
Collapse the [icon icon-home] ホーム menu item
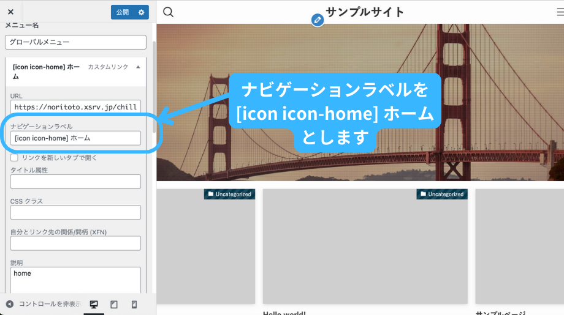click(x=138, y=67)
